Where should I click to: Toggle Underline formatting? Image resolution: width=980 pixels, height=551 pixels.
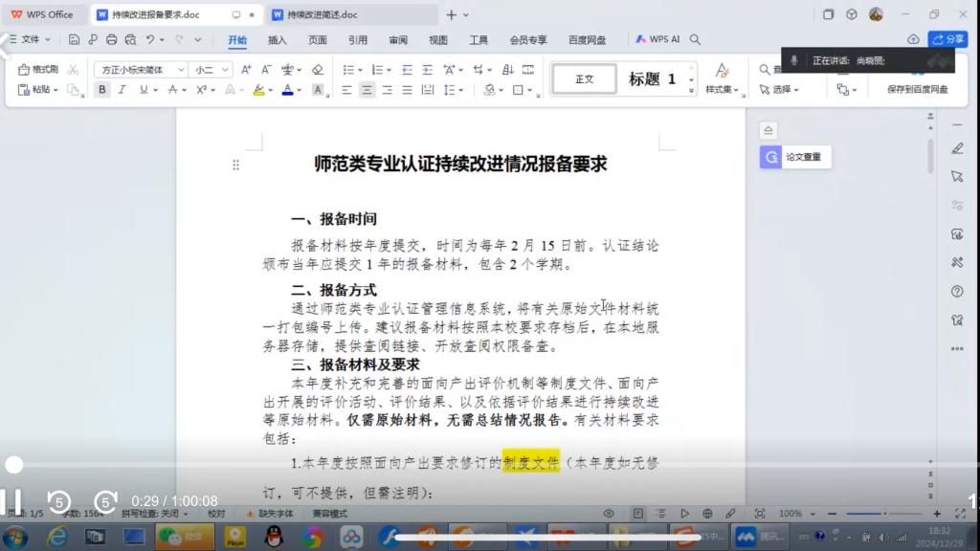point(144,90)
